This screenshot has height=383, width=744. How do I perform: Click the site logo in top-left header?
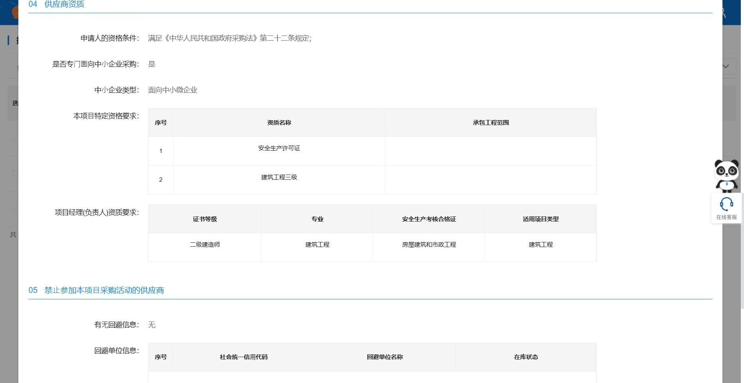tap(15, 13)
